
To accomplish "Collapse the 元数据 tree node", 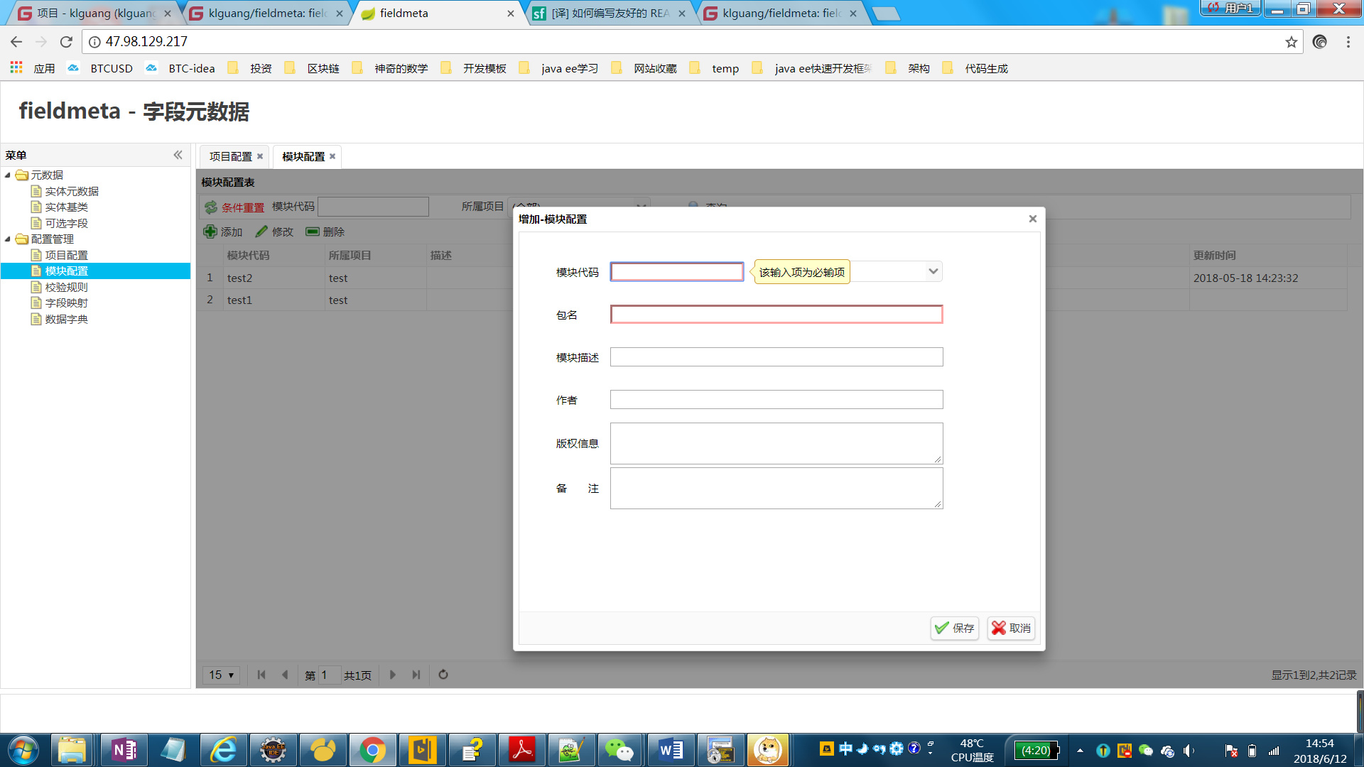I will (8, 175).
